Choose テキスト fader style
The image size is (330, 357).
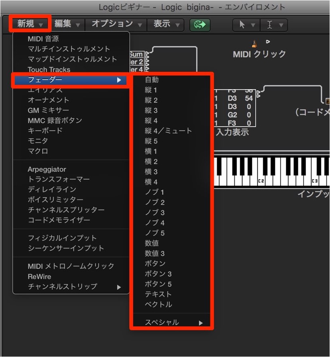pyautogui.click(x=171, y=294)
